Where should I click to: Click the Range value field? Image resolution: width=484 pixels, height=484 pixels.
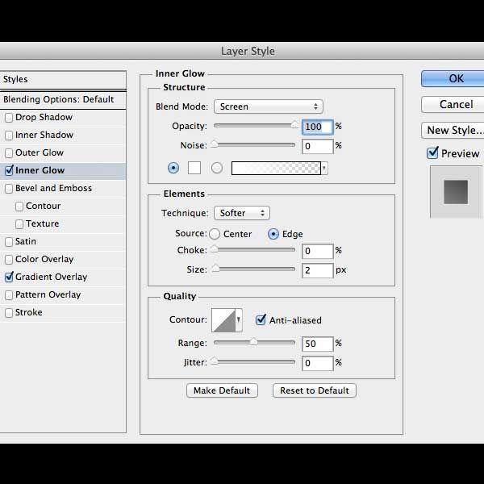pos(318,344)
